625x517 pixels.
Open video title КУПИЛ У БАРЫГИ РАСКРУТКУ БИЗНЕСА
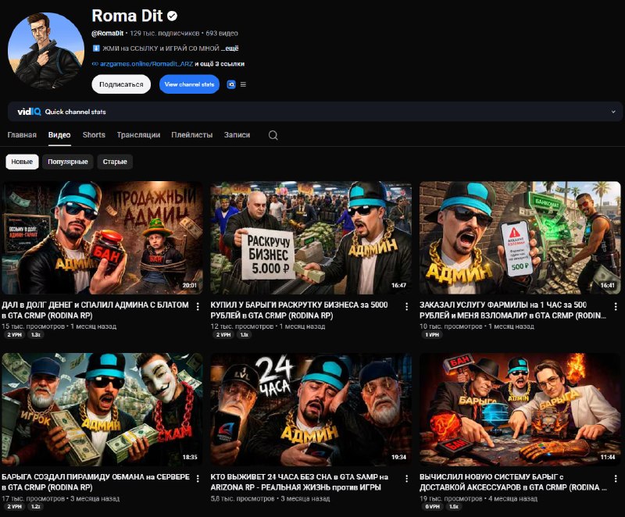click(x=299, y=310)
